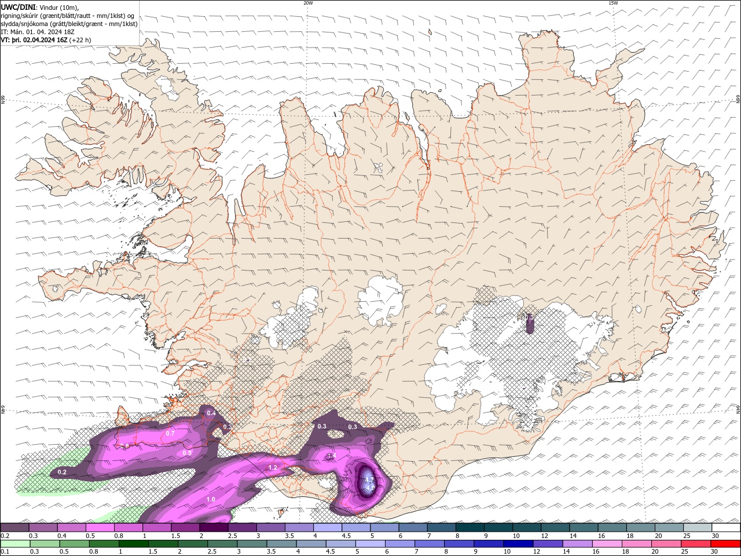Click the 0.2 precipitation value offshore southwest
Screen dimensions: 741x556
(62, 473)
